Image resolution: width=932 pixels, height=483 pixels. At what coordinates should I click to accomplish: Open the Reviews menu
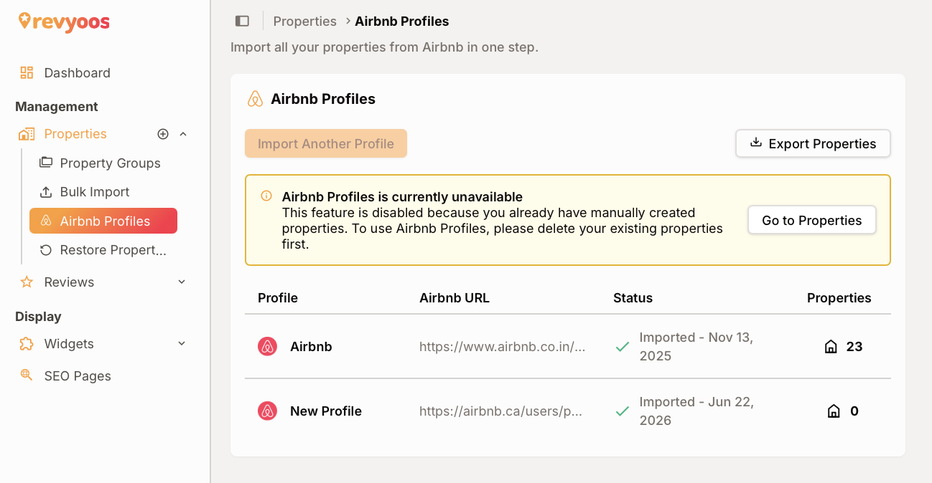pyautogui.click(x=69, y=282)
